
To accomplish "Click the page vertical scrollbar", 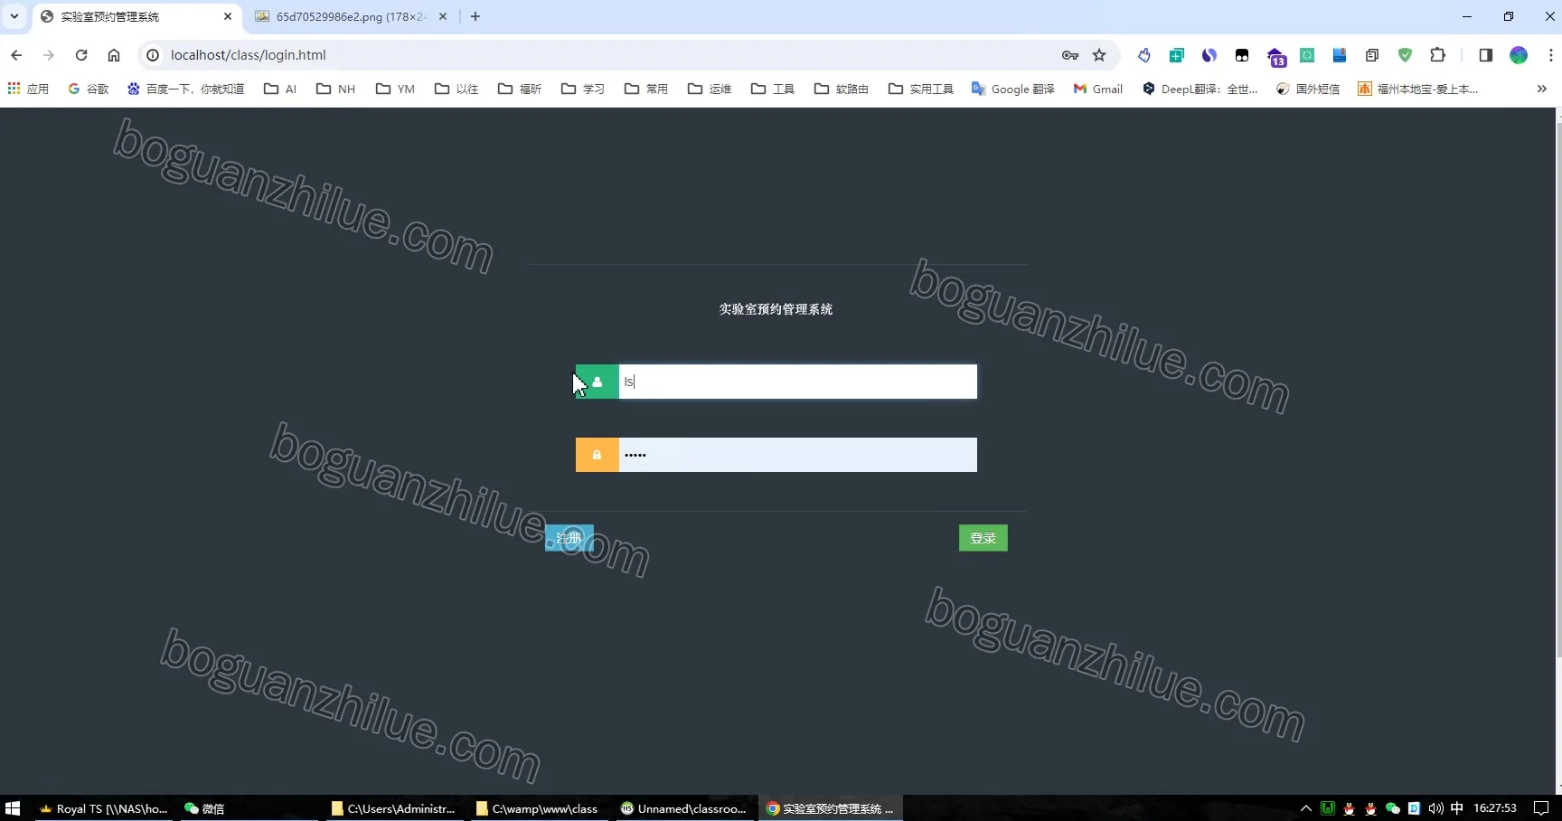I will (x=1557, y=389).
